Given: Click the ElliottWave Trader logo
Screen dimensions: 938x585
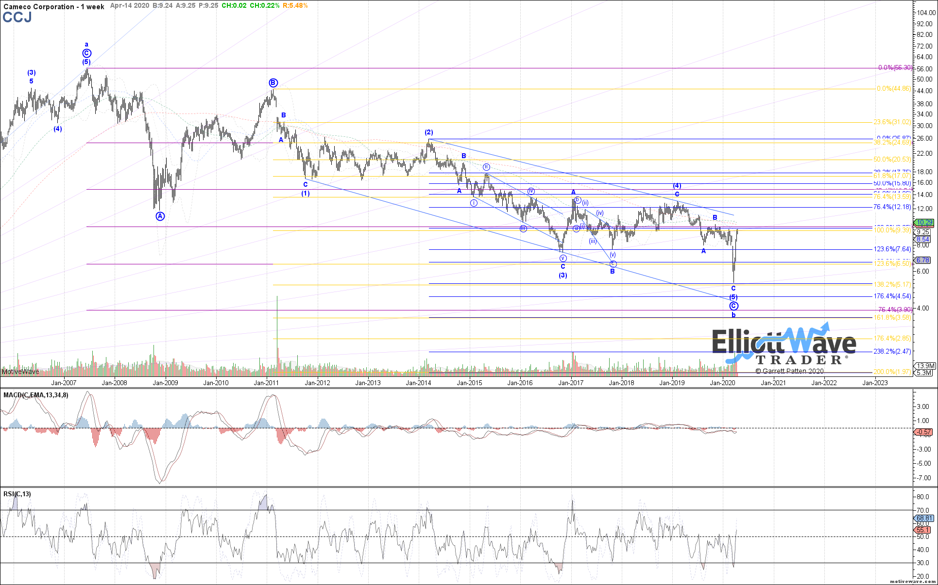Looking at the screenshot, I should coord(784,346).
